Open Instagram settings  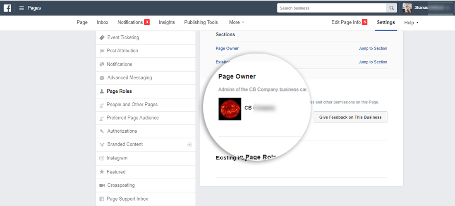coord(146,158)
